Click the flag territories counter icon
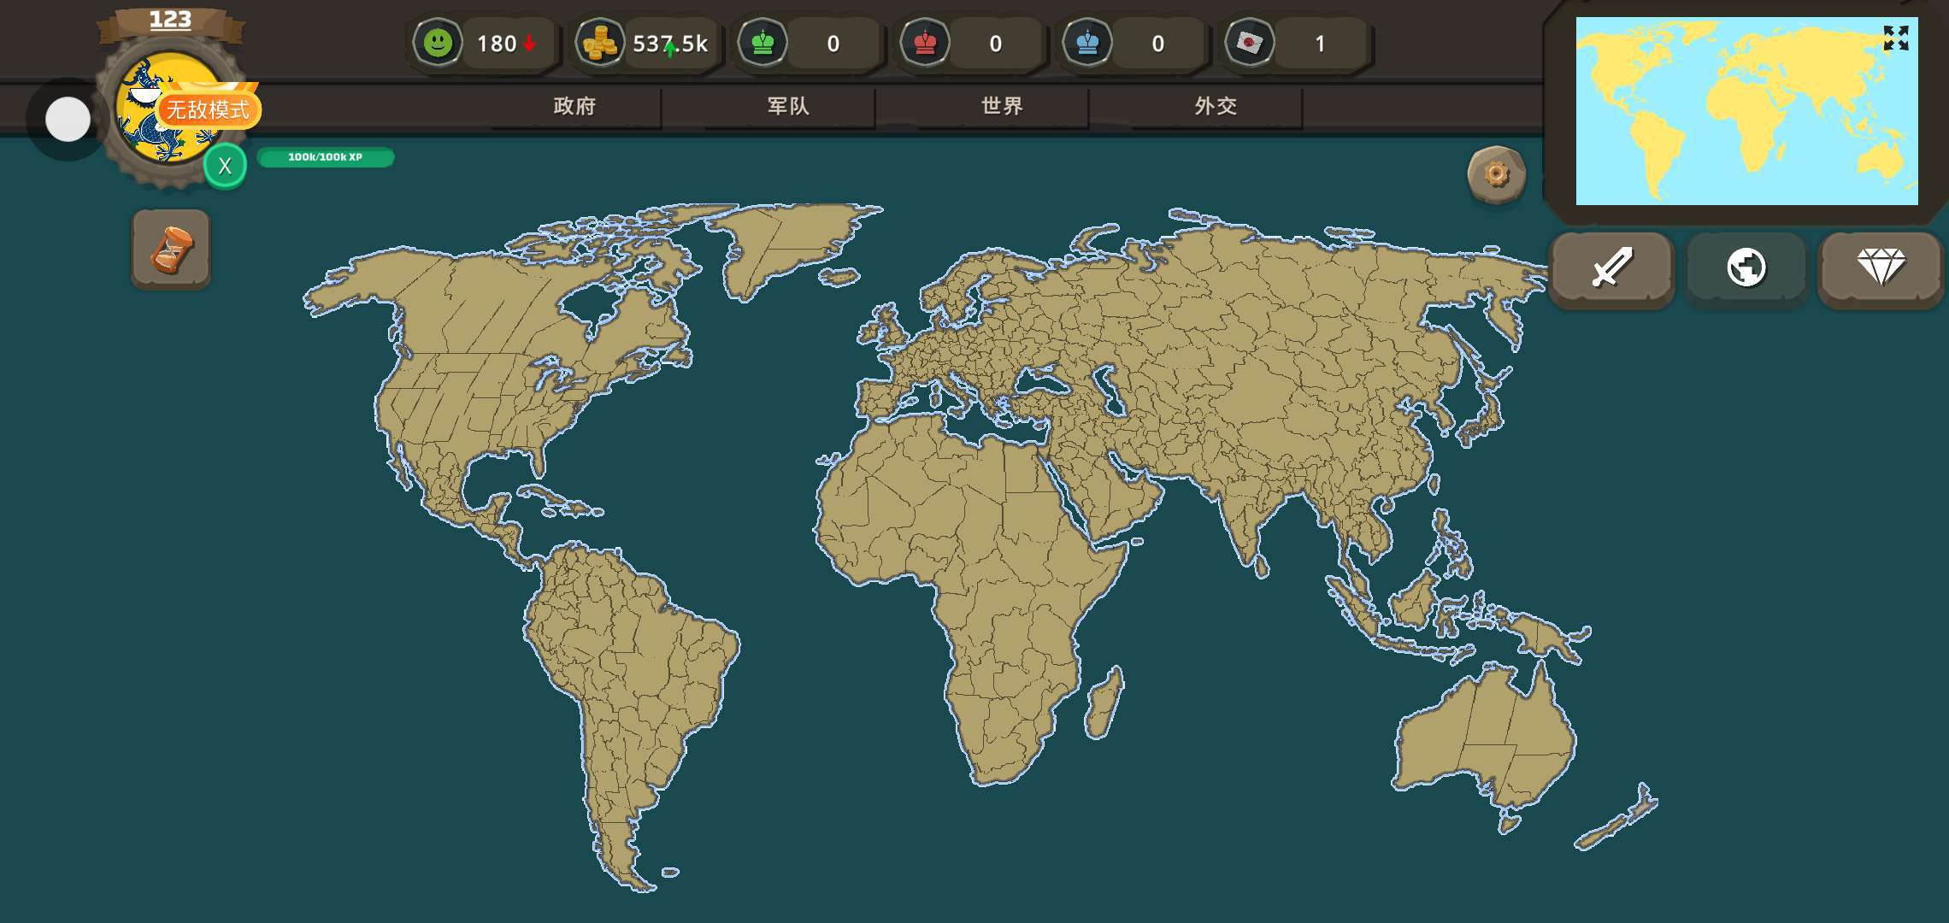The height and width of the screenshot is (923, 1949). coord(1250,43)
